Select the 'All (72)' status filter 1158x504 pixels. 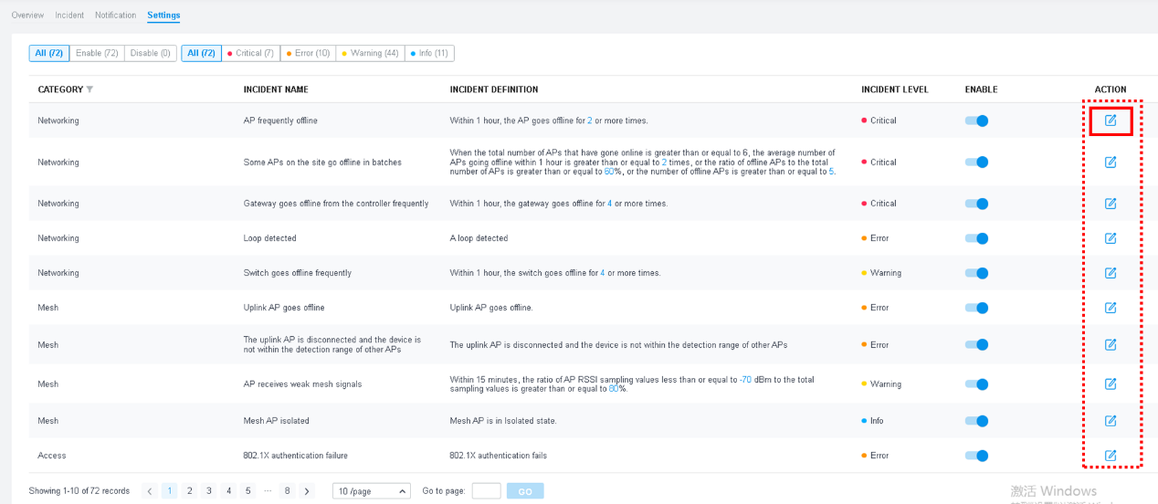49,53
